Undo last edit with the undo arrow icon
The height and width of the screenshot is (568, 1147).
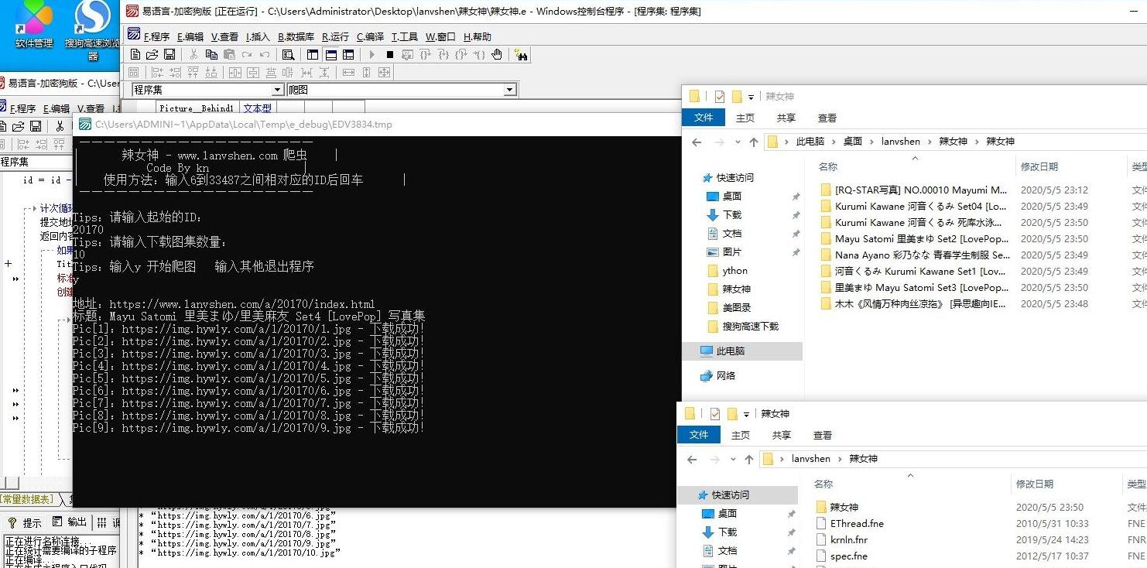pyautogui.click(x=265, y=55)
